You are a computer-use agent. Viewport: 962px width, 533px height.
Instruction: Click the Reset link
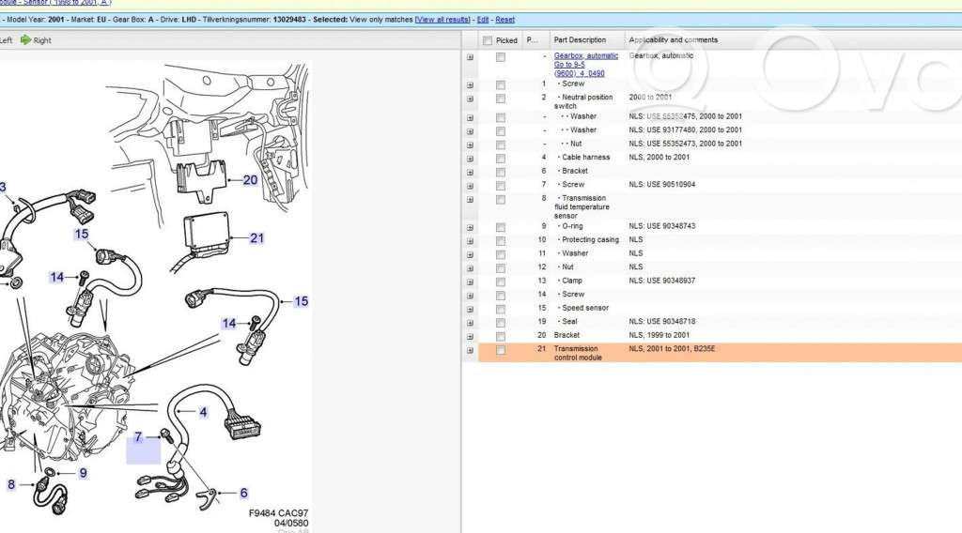coord(504,19)
